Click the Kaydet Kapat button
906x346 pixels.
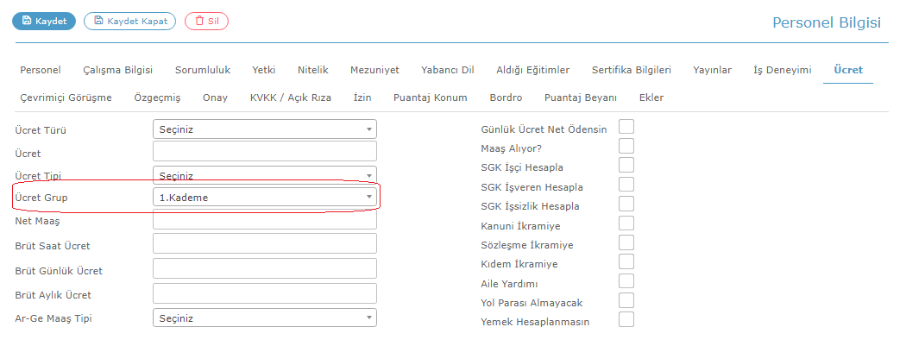pos(130,22)
